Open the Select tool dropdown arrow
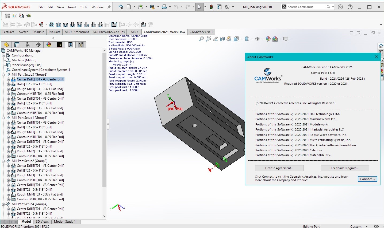Viewport: 384px width, 228px height. click(205, 7)
